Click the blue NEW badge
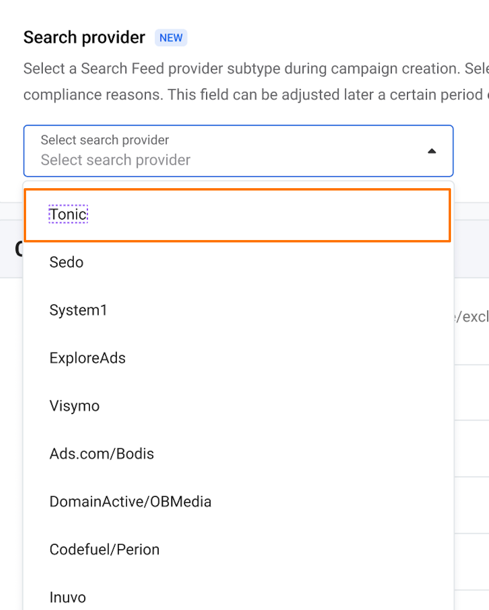This screenshot has width=489, height=610. tap(171, 38)
